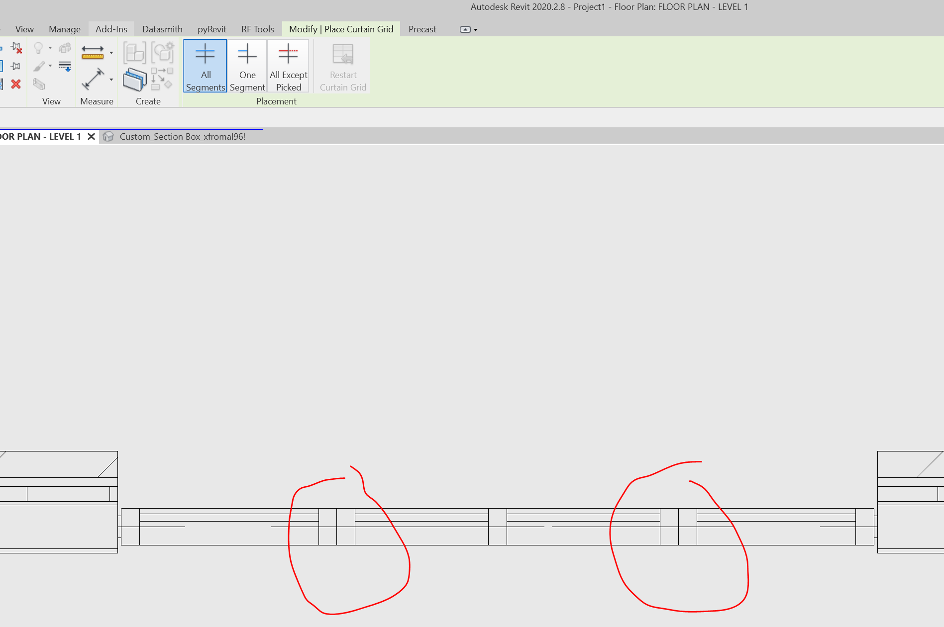944x627 pixels.
Task: Click the Restart Curtain Grid button
Action: (x=343, y=65)
